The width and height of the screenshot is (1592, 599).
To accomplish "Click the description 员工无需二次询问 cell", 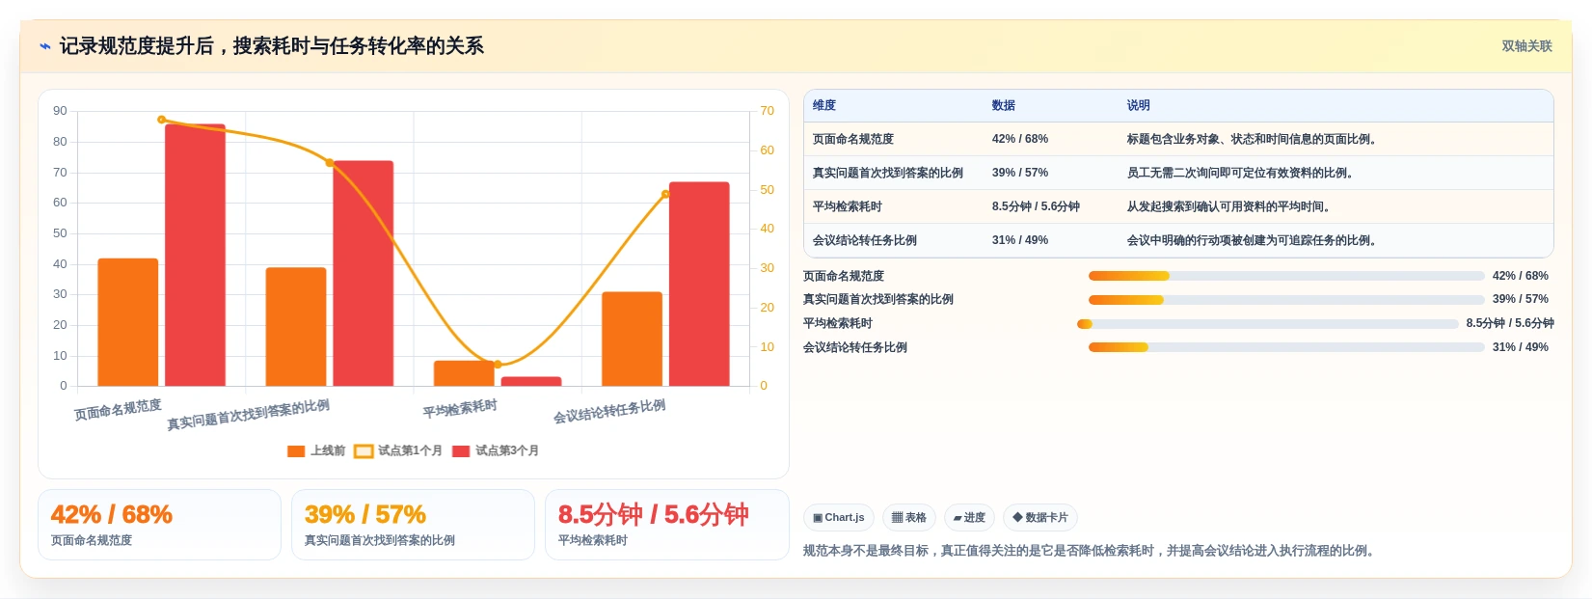I will pyautogui.click(x=1242, y=173).
